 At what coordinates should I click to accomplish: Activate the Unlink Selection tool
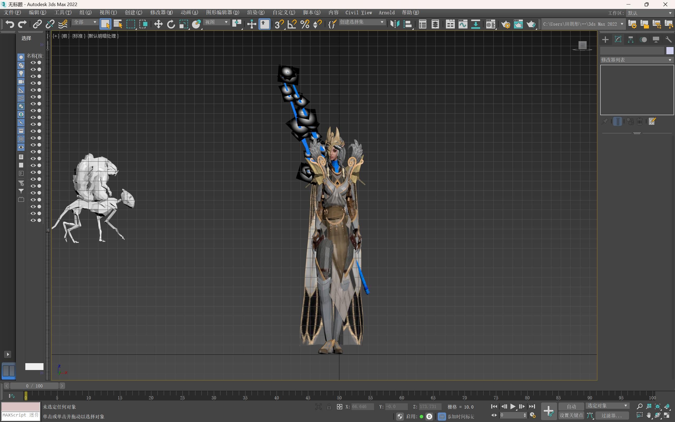(x=50, y=24)
